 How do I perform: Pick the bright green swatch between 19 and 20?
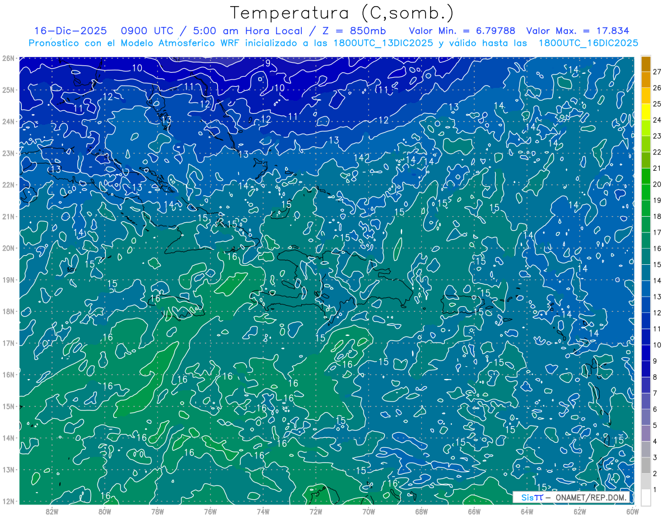(646, 192)
